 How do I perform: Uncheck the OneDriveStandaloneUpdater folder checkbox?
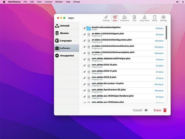85,29
